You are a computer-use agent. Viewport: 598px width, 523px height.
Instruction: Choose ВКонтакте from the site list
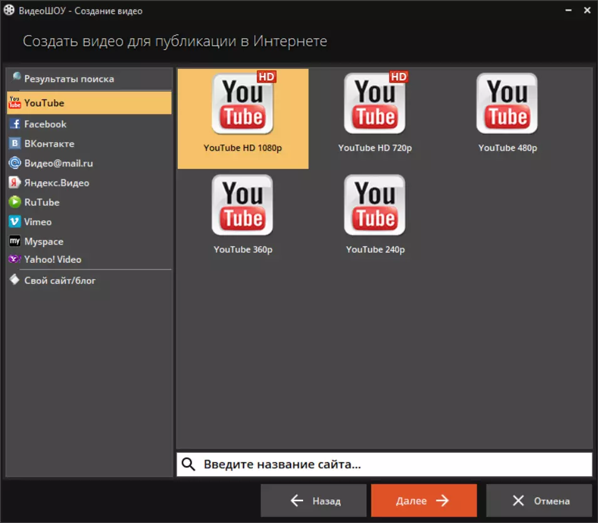(x=90, y=144)
